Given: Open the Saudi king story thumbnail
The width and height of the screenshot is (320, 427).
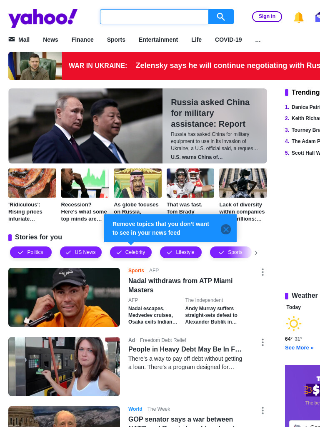Looking at the screenshot, I should tap(137, 183).
